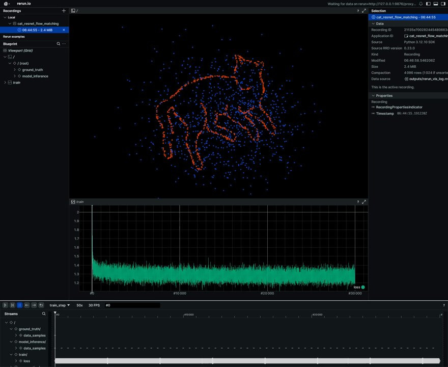This screenshot has width=448, height=367.
Task: Search the Streams panel
Action: 44,314
